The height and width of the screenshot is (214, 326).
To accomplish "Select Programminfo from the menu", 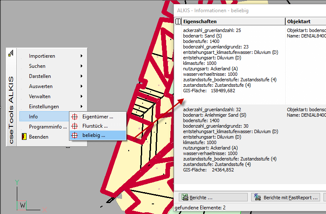I will 48,127.
